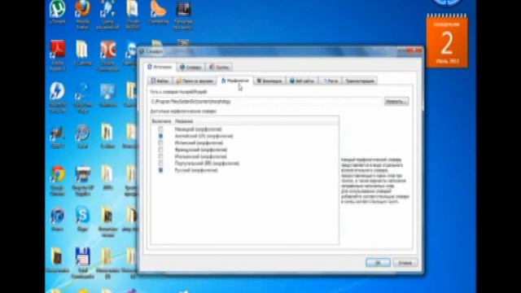Viewport: 521px width, 293px height.
Task: Select the Английский (US) (морфология) row text
Action: point(204,136)
